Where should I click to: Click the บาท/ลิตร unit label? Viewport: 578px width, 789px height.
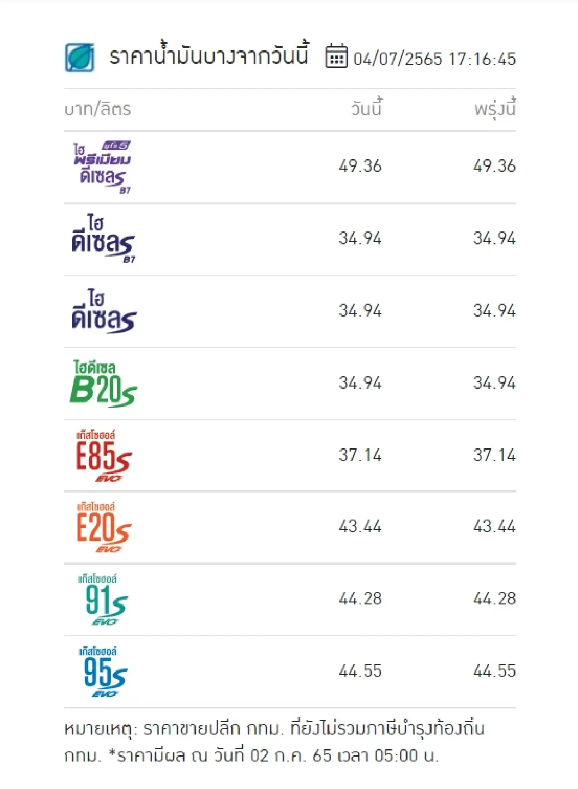coord(98,109)
